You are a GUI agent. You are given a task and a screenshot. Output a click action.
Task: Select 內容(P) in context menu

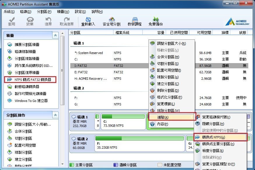172,124
